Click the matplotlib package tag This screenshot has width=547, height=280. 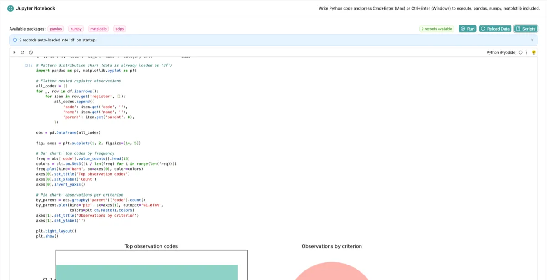pyautogui.click(x=98, y=29)
